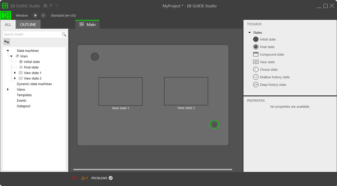Click the search magnifier icon
Screen dimensions: 337x186
[64, 34]
